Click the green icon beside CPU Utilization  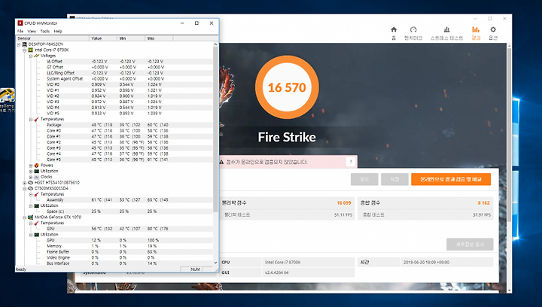pyautogui.click(x=36, y=171)
